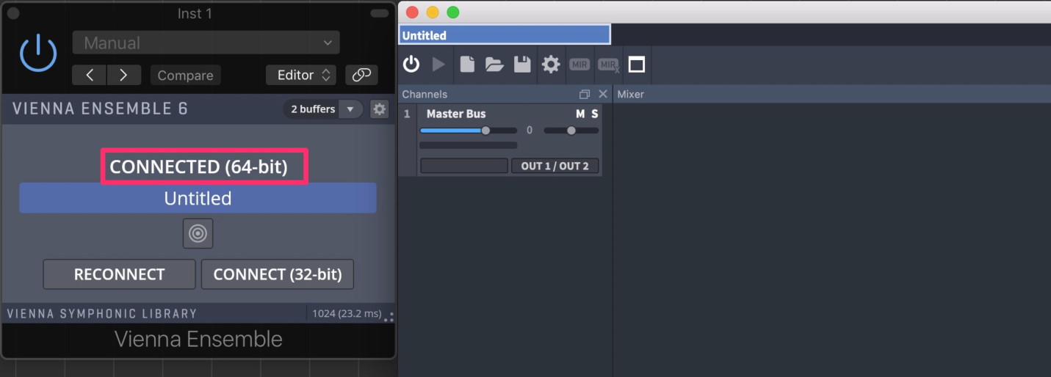
Task: Click the link chain icon button
Action: click(361, 75)
